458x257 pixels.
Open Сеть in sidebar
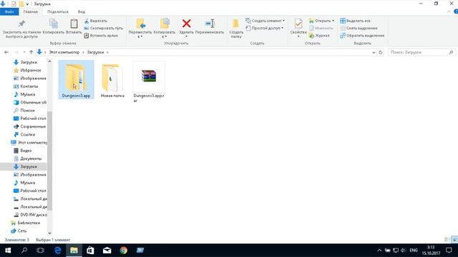[x=19, y=231]
